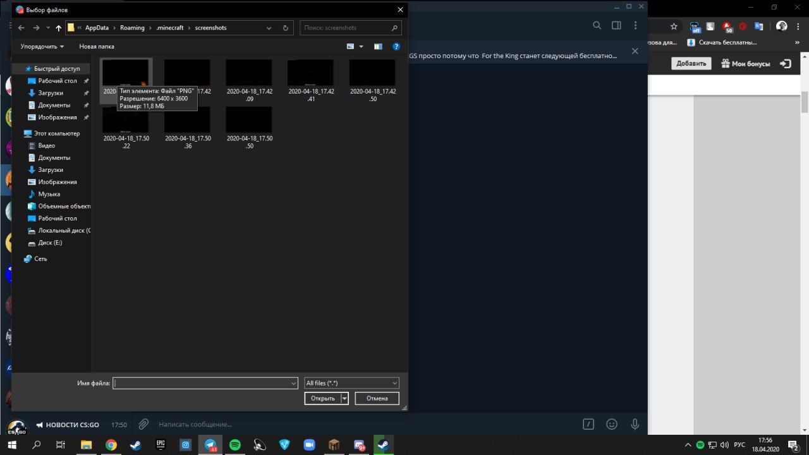Create a new folder with Новая папка
This screenshot has width=809, height=455.
97,46
